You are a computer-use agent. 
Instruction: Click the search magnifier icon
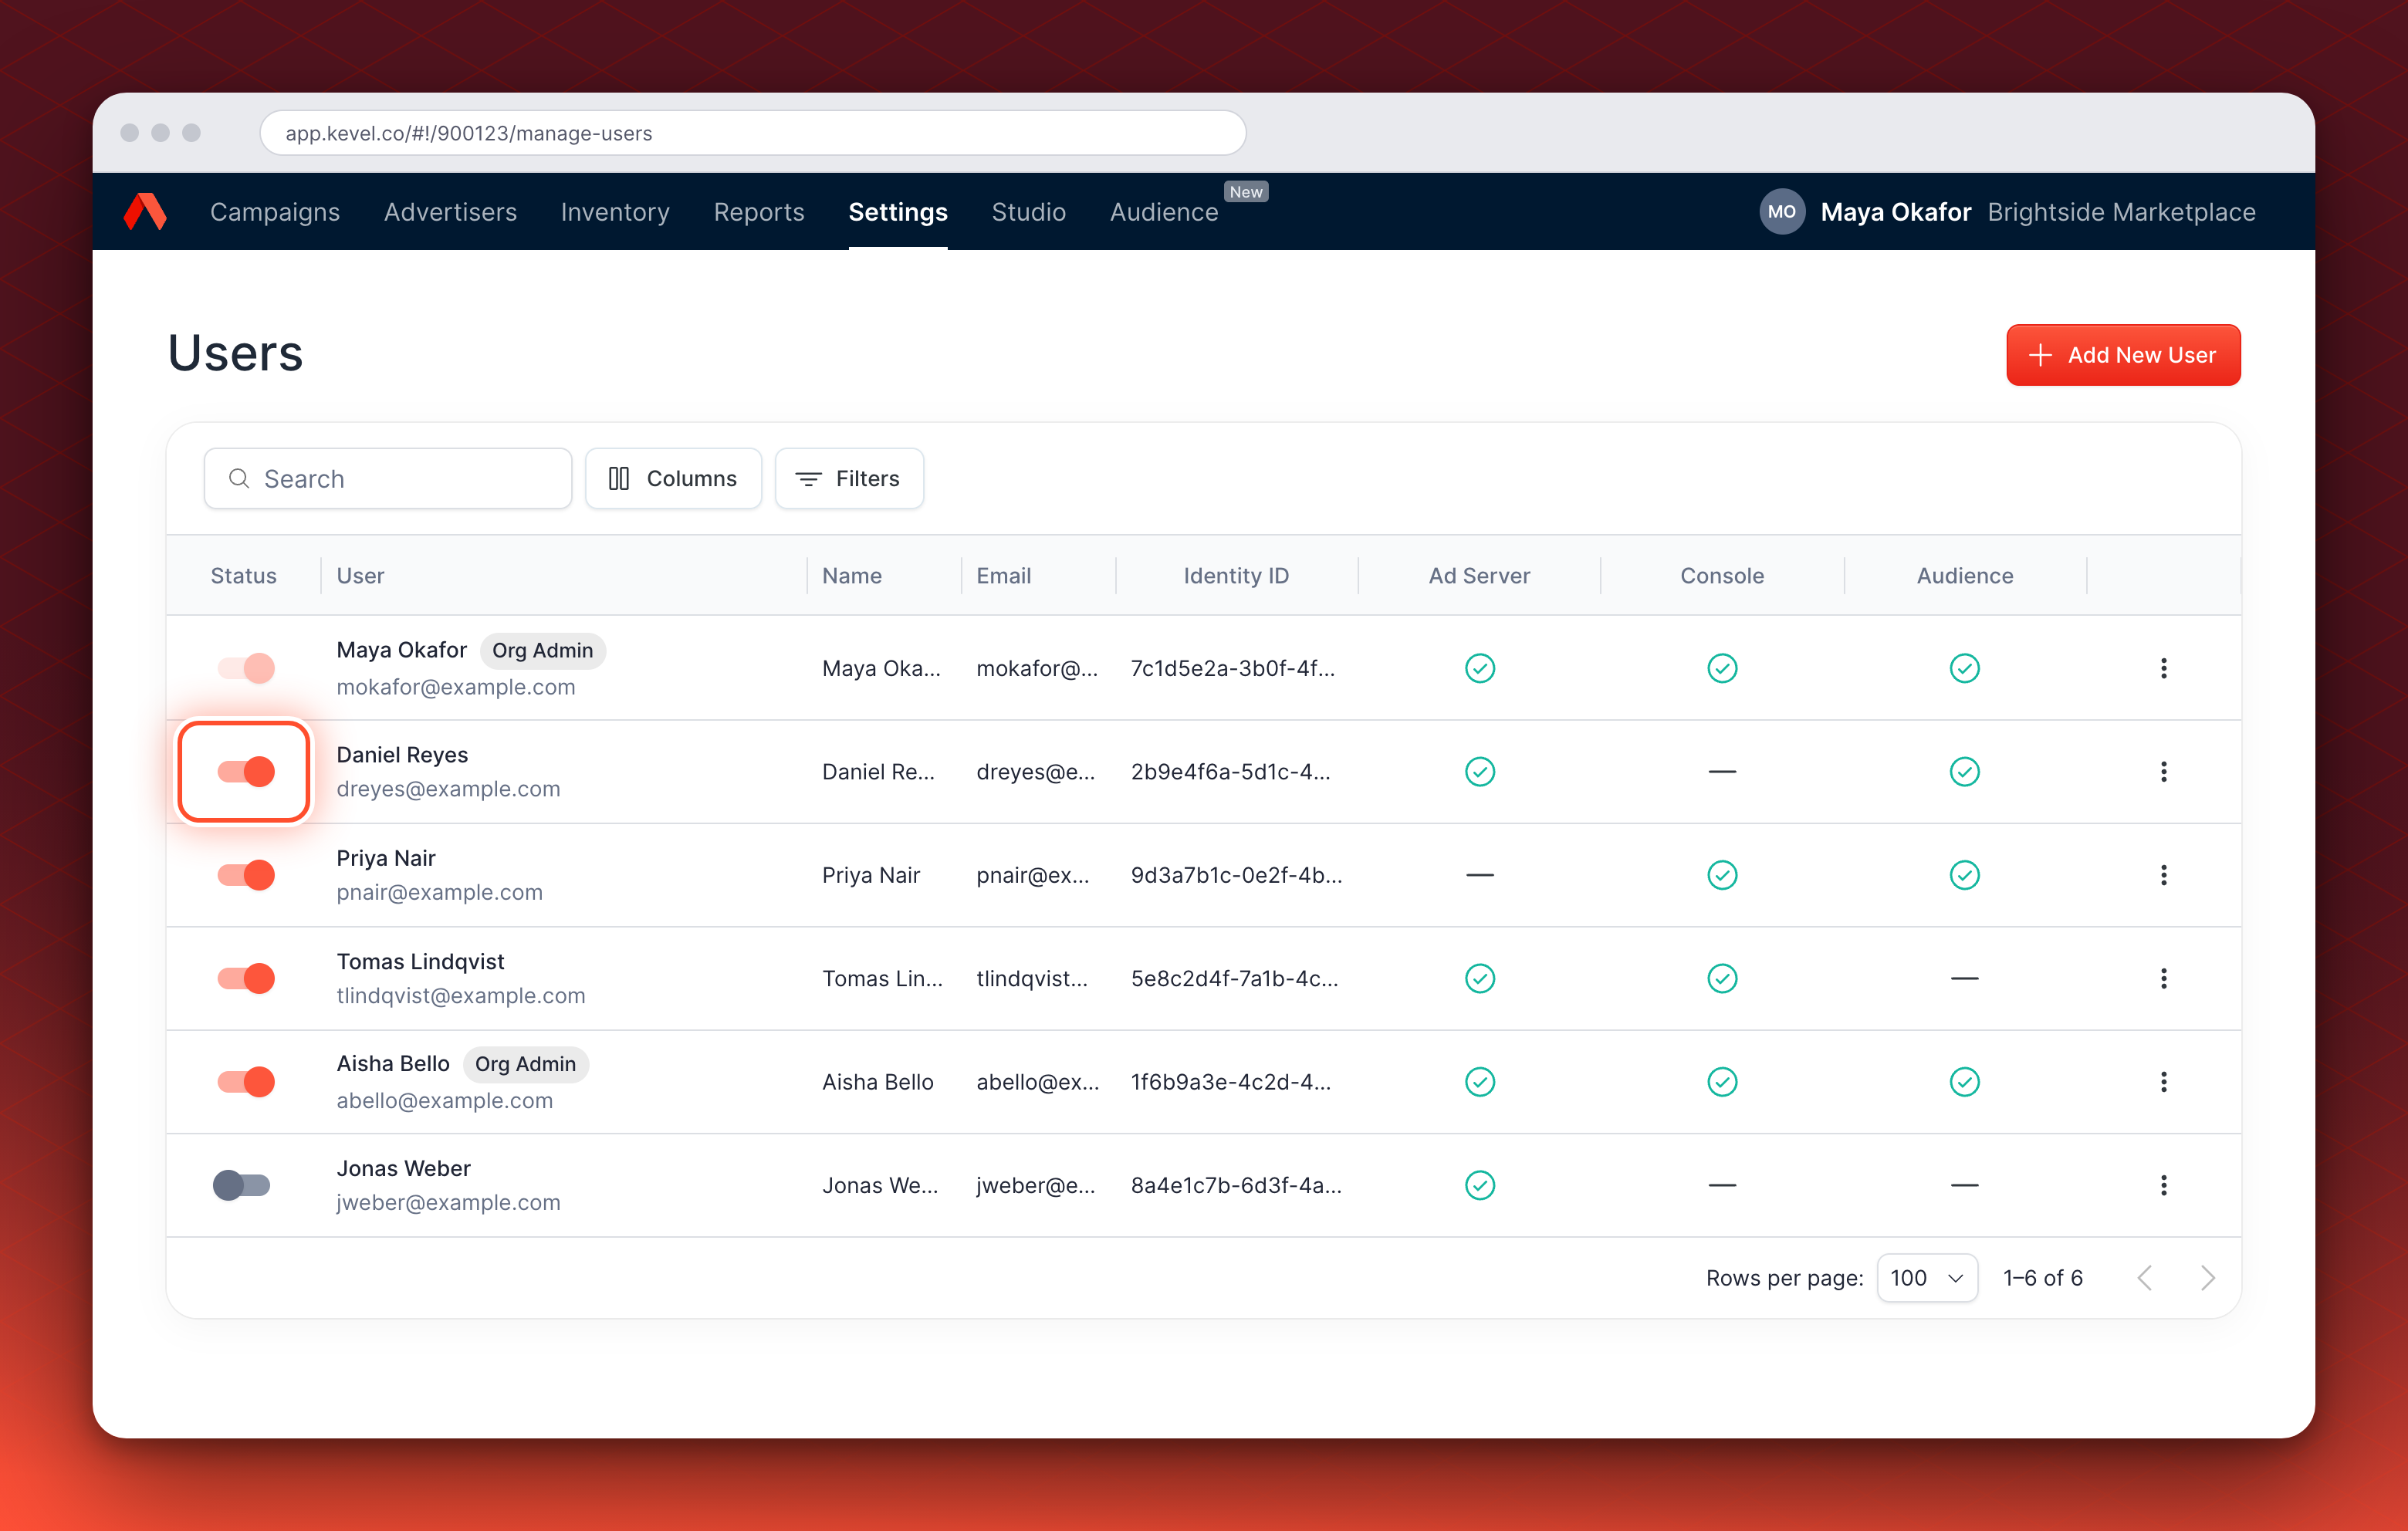[239, 478]
